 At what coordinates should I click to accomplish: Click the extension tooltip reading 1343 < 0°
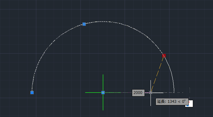pos(172,102)
